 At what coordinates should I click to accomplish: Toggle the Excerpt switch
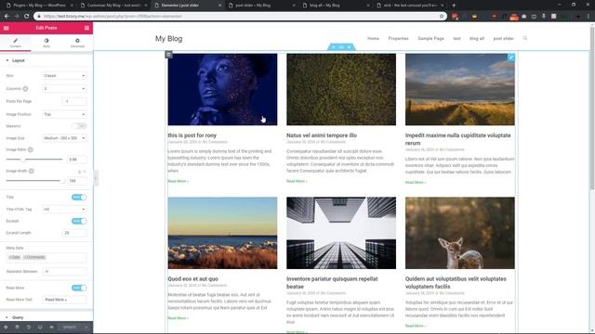(79, 221)
